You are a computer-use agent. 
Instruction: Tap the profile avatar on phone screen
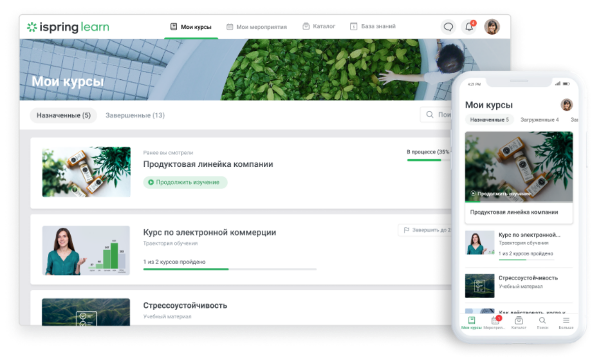coord(566,105)
